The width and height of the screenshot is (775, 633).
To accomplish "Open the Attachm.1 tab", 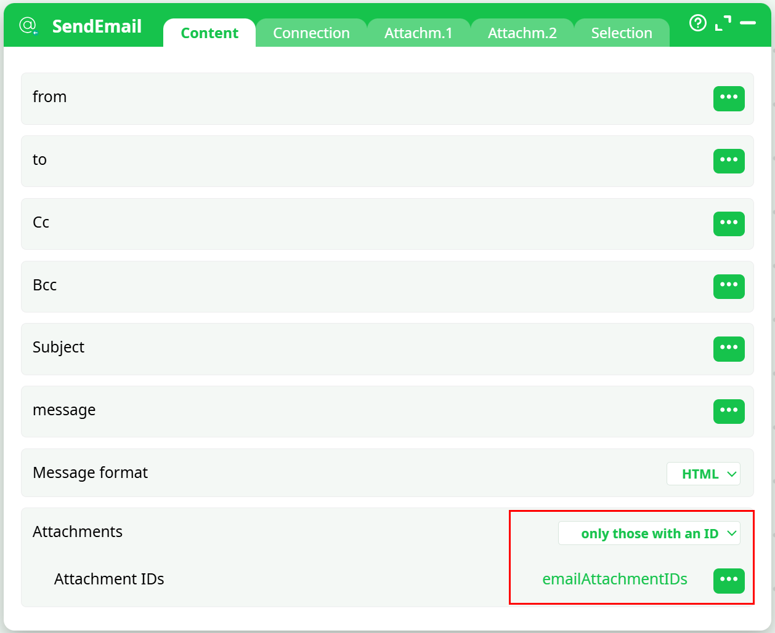I will [418, 33].
